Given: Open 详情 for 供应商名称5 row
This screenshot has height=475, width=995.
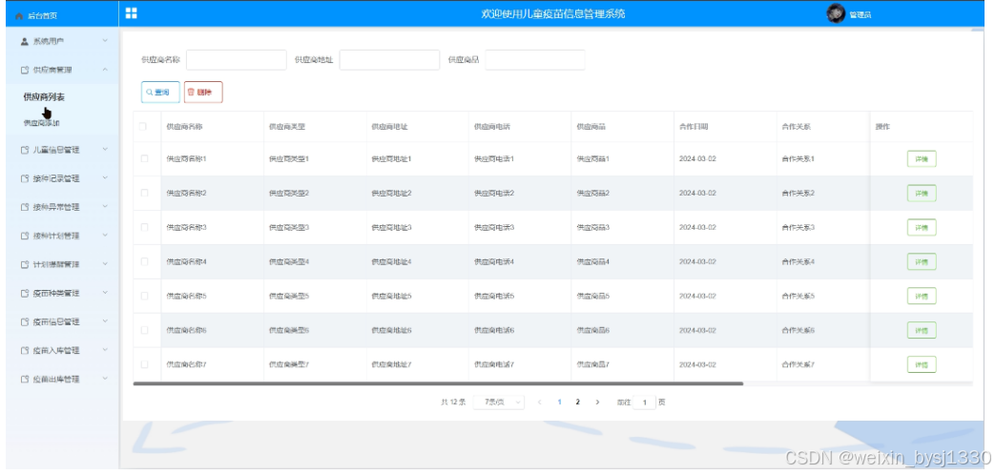Looking at the screenshot, I should (x=922, y=297).
